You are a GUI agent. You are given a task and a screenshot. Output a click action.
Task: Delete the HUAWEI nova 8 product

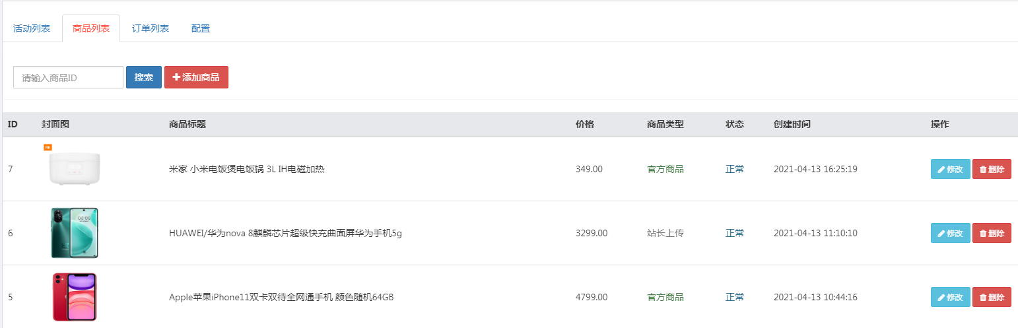pos(992,233)
